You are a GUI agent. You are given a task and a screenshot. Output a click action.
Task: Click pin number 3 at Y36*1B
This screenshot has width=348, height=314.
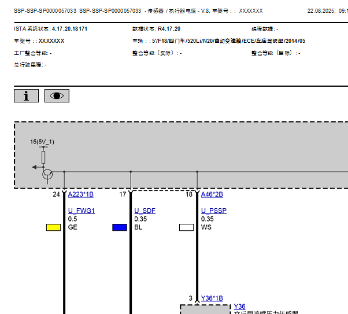(190, 298)
